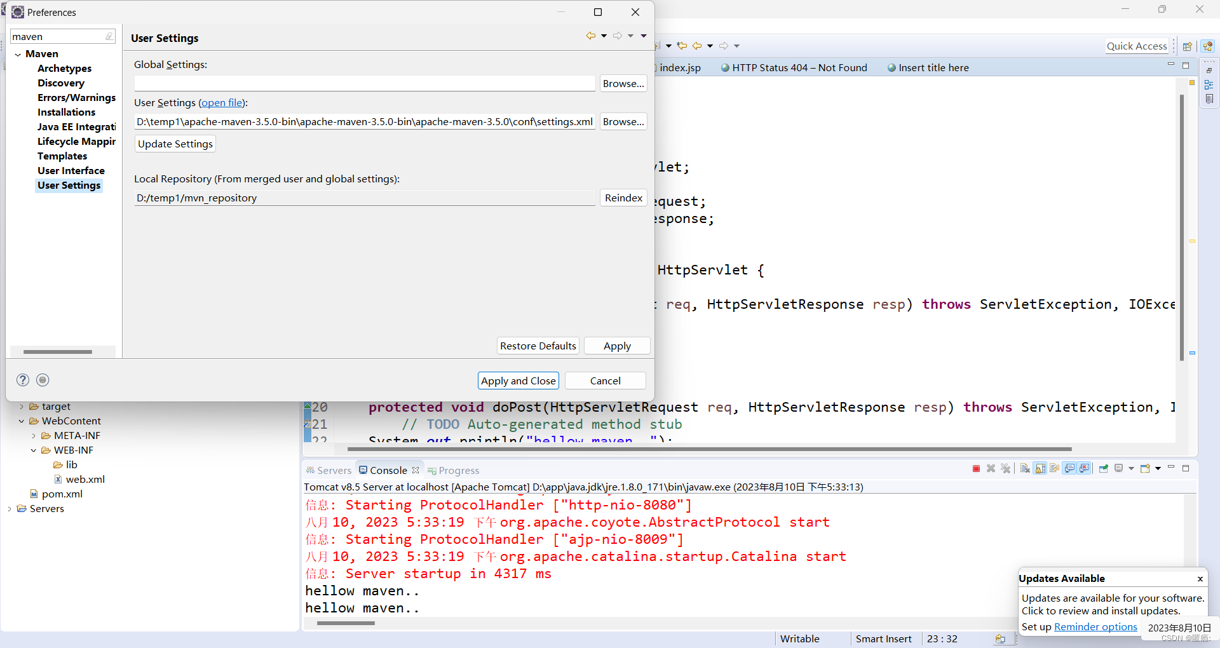Open the user settings open file link
The image size is (1220, 648).
pyautogui.click(x=222, y=102)
